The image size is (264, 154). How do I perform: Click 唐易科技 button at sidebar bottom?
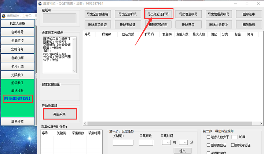pos(18,121)
